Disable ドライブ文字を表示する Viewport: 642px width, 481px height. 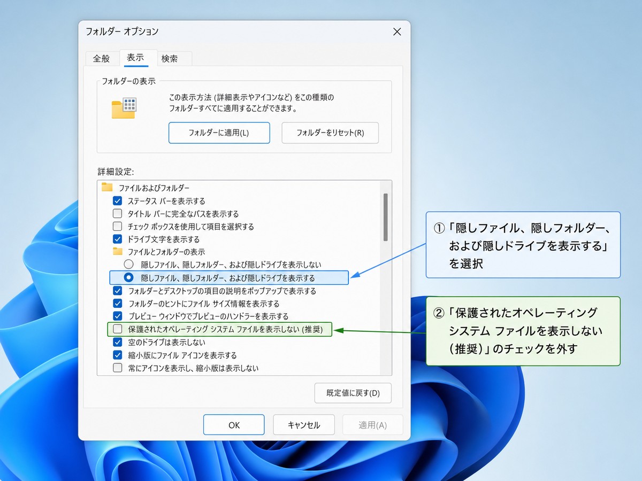pyautogui.click(x=118, y=239)
